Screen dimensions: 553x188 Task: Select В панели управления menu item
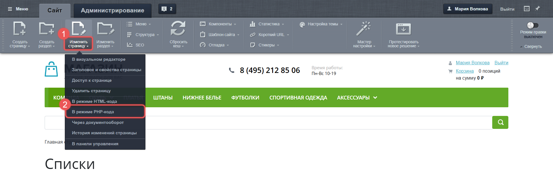[105, 144]
